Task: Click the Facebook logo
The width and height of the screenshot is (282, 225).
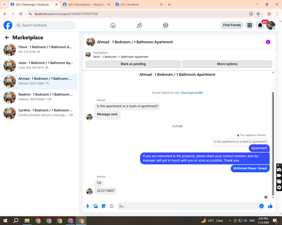Action: tap(8, 25)
